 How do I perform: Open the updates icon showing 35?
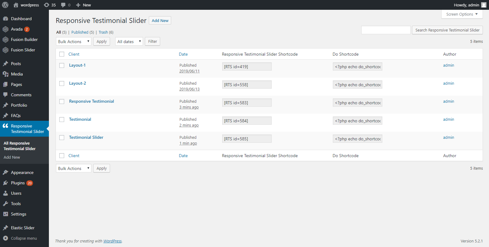46,5
